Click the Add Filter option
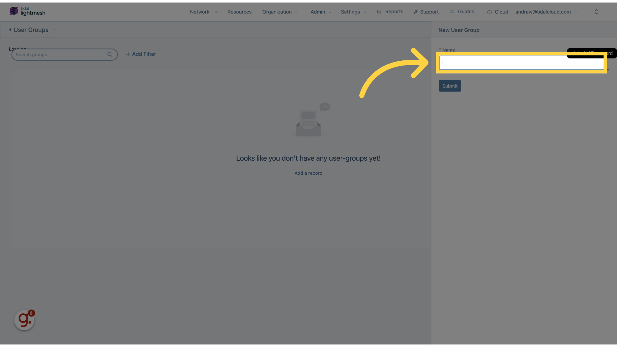This screenshot has width=617, height=347. tap(141, 54)
